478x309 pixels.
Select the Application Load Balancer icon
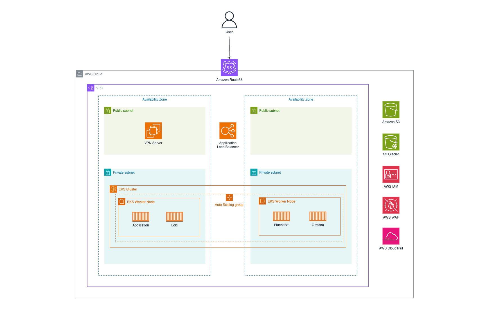click(228, 131)
